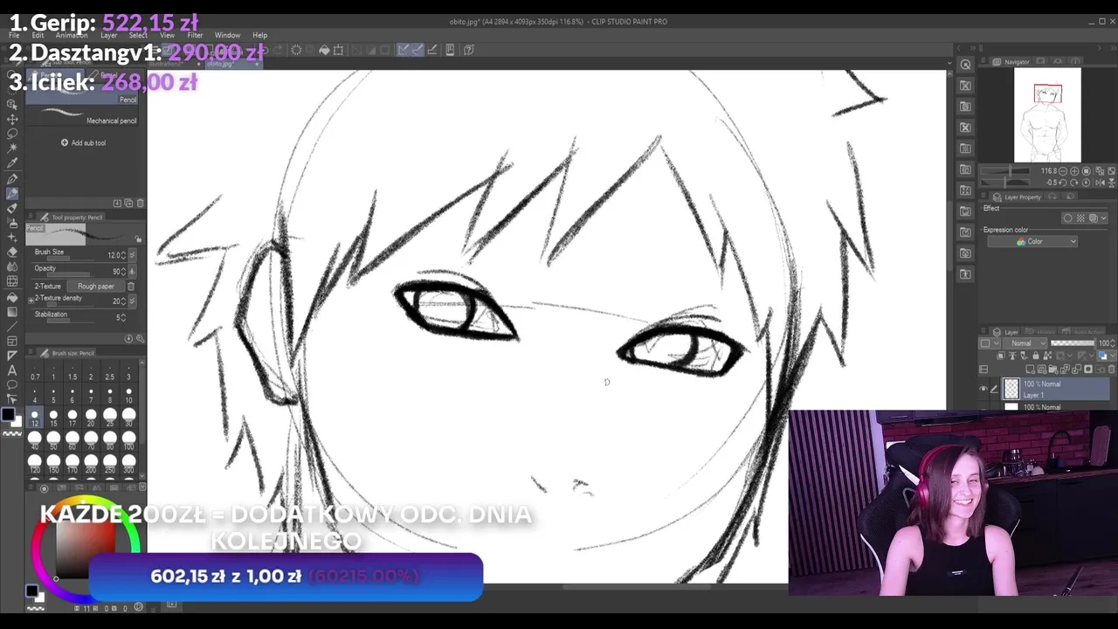Image resolution: width=1118 pixels, height=629 pixels.
Task: Flip canvas horizontally in Navigator
Action: [x=1100, y=183]
